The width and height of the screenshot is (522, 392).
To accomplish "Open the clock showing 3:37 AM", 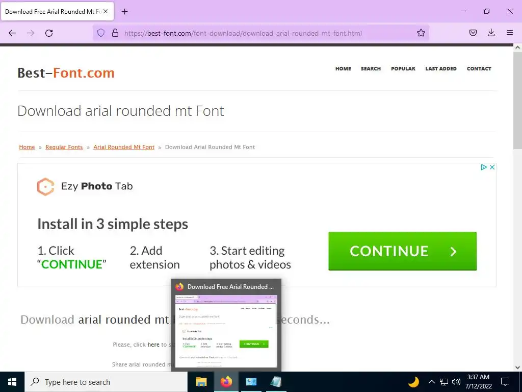I will pyautogui.click(x=478, y=382).
